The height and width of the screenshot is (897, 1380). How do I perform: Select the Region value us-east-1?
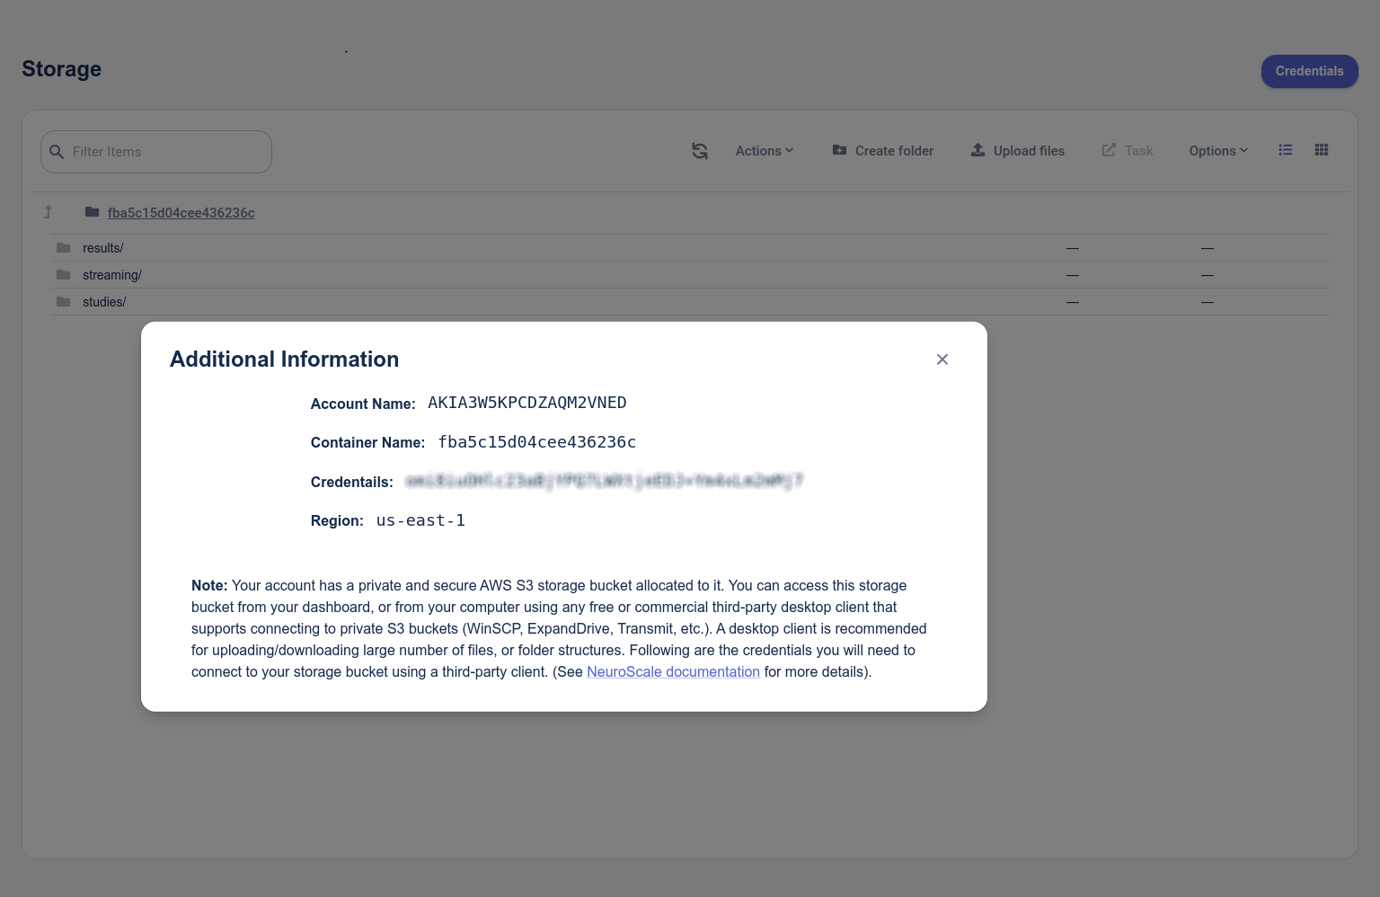pyautogui.click(x=420, y=520)
